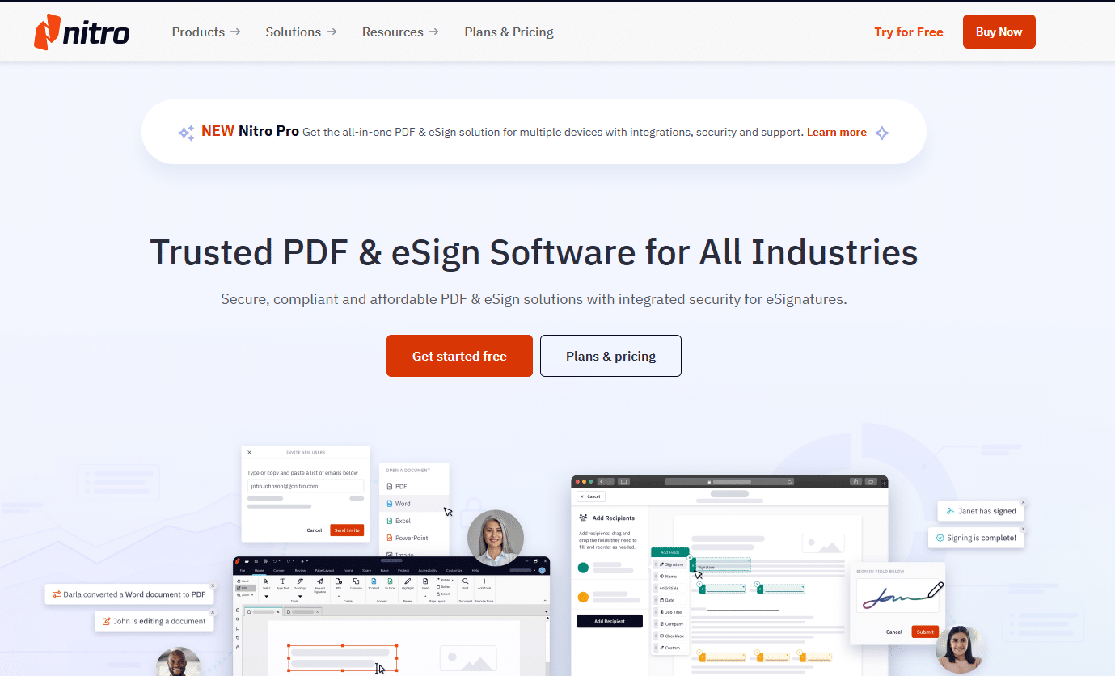Close the Invite New Users dialog

249,452
